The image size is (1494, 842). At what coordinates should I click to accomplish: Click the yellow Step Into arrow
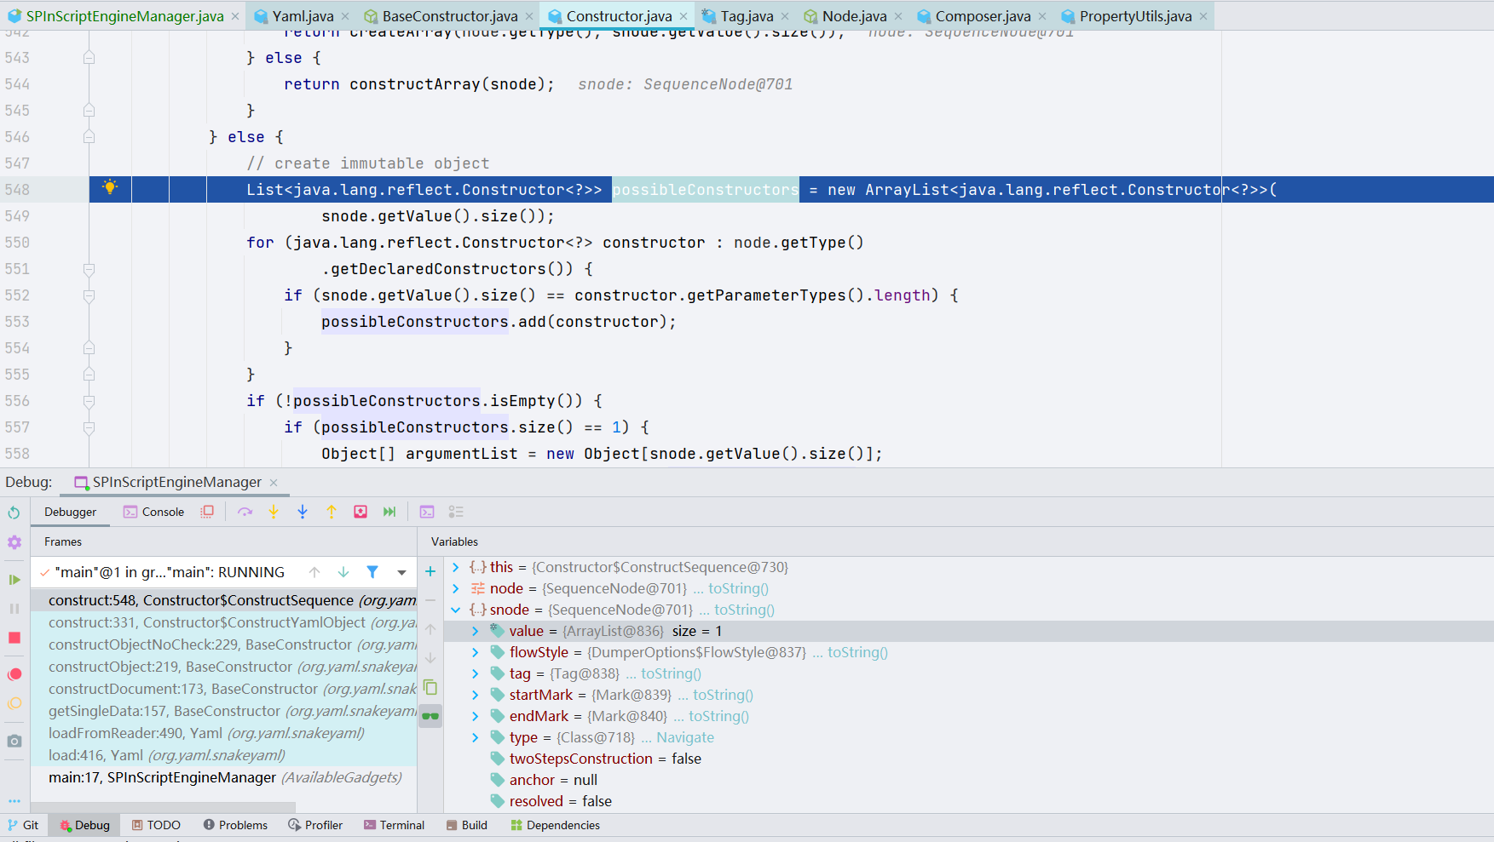point(274,512)
